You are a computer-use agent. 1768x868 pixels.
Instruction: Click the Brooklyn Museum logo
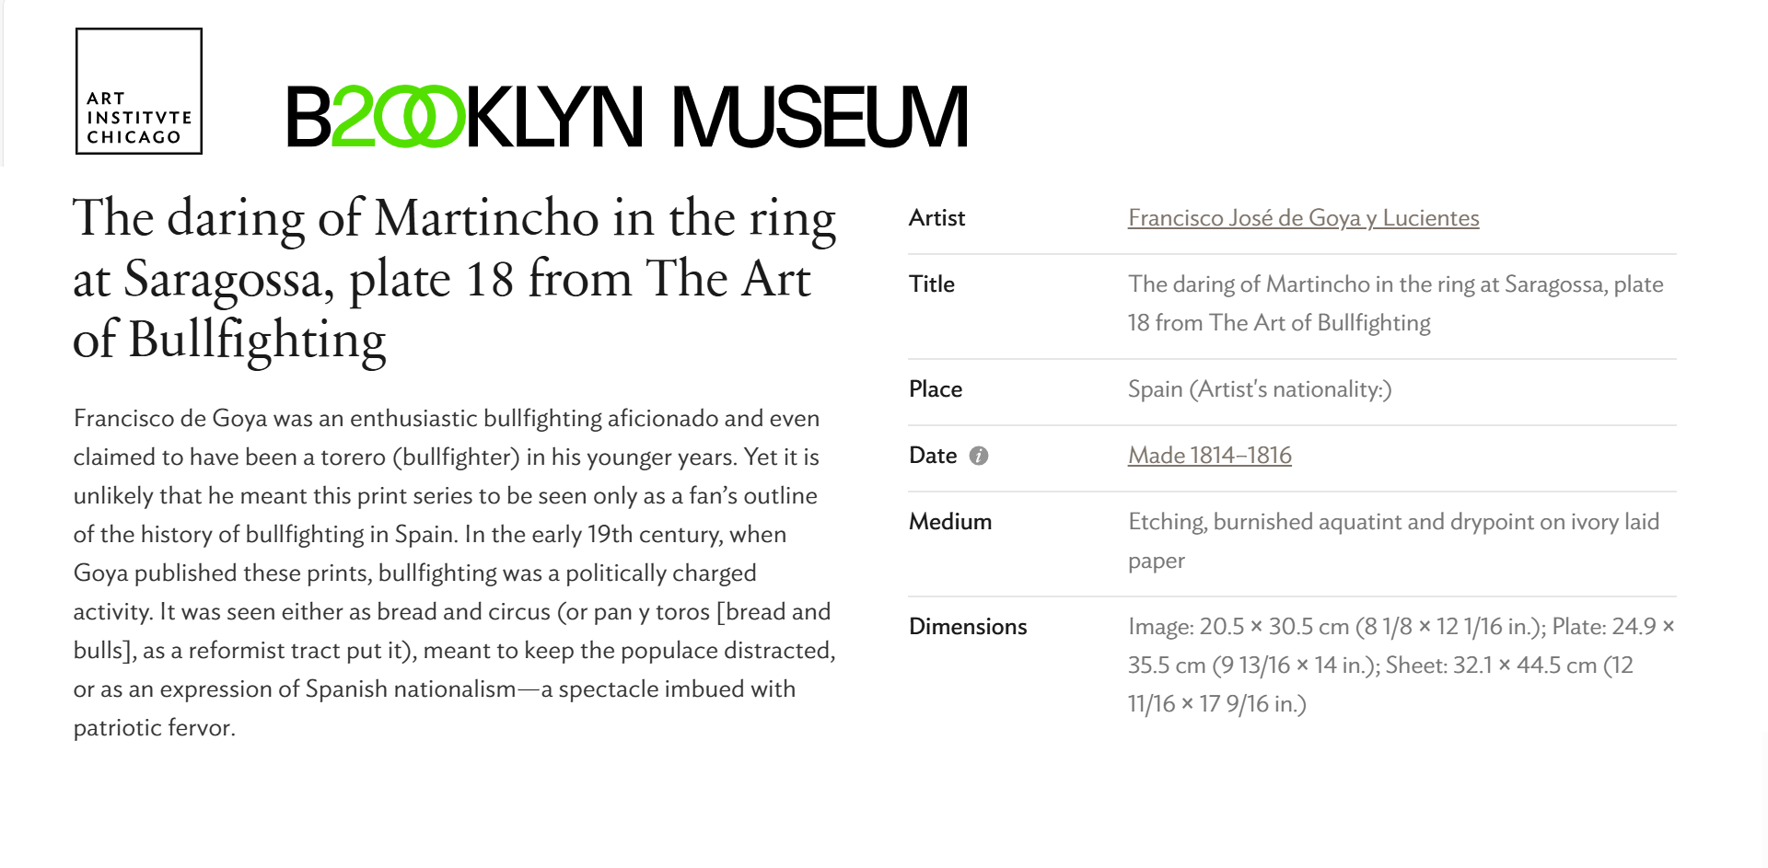[x=627, y=117]
